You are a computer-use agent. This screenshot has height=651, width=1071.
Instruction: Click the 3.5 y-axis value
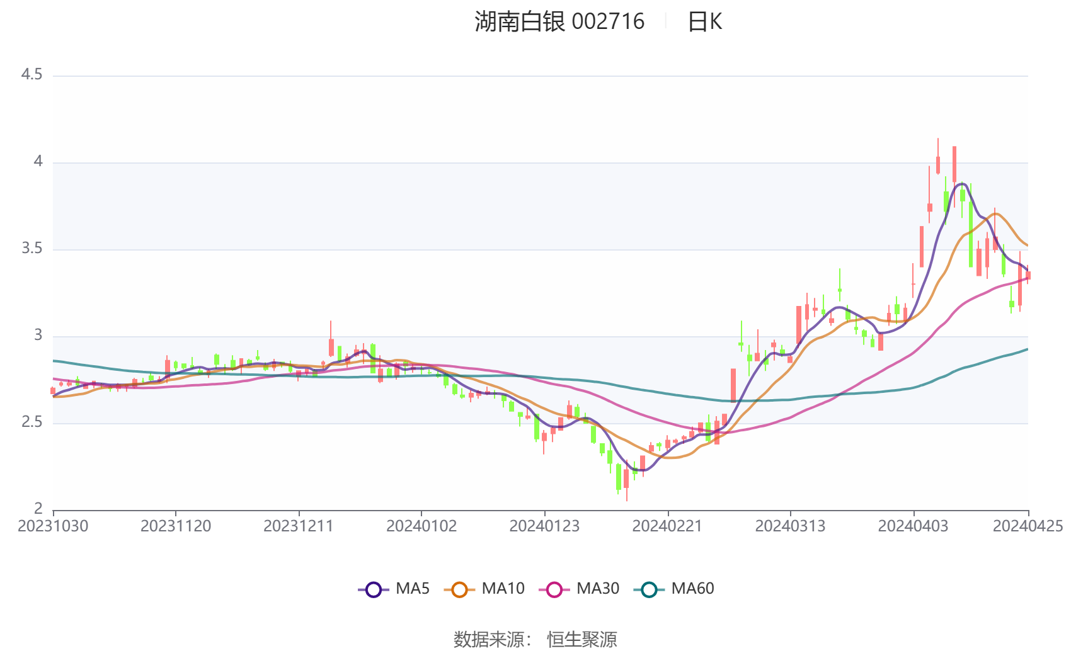[31, 249]
